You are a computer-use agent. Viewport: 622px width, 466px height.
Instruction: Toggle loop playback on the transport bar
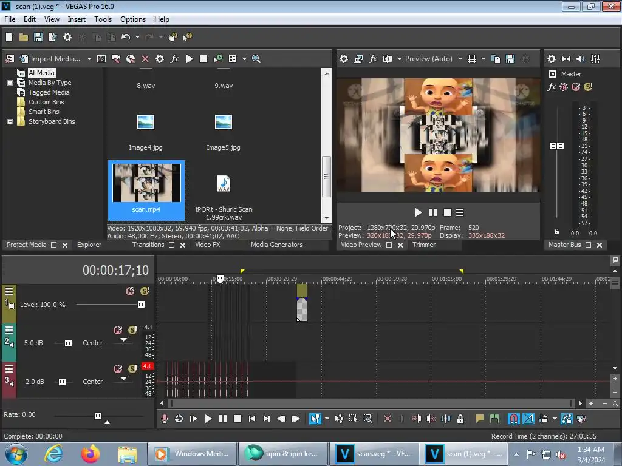[179, 419]
